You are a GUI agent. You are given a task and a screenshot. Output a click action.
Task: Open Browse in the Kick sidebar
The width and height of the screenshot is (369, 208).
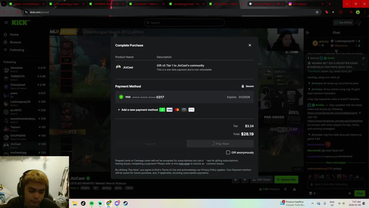12,42
